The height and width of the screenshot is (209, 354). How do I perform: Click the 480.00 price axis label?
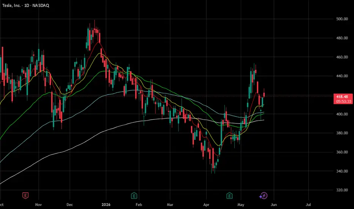pyautogui.click(x=342, y=38)
